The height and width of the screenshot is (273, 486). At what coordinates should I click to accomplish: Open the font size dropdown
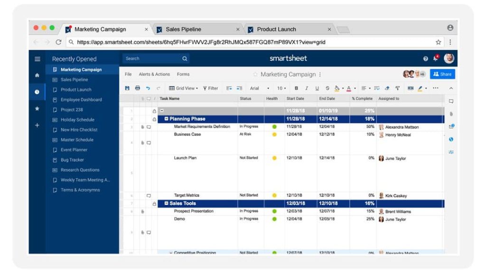point(281,88)
